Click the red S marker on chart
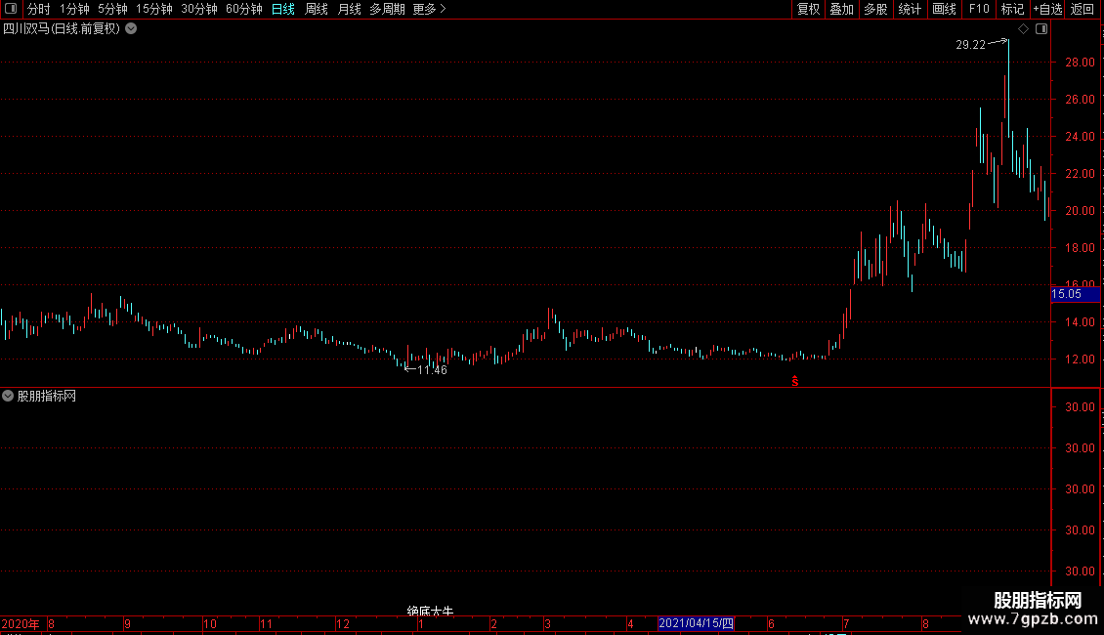 coord(795,381)
